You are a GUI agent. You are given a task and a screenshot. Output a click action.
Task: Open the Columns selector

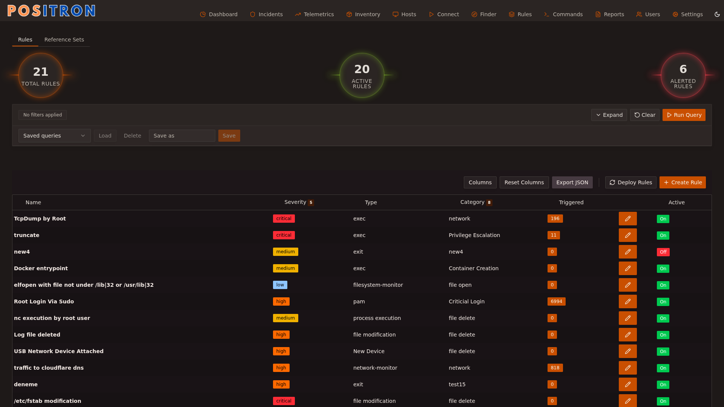(480, 182)
